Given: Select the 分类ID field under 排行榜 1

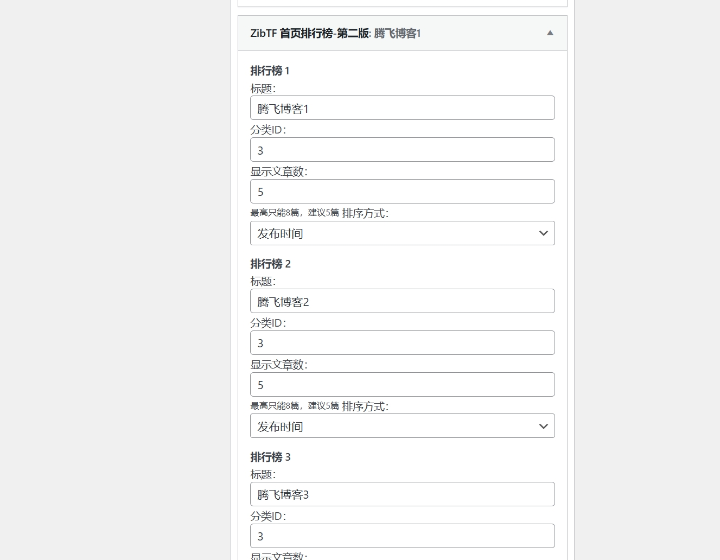Looking at the screenshot, I should click(402, 149).
